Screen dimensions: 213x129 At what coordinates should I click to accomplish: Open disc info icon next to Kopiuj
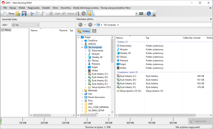click(77, 13)
